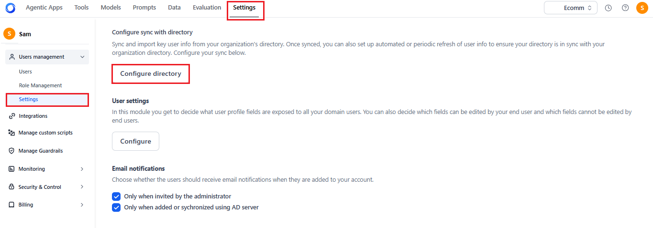Collapse the Users management chevron

coord(82,57)
